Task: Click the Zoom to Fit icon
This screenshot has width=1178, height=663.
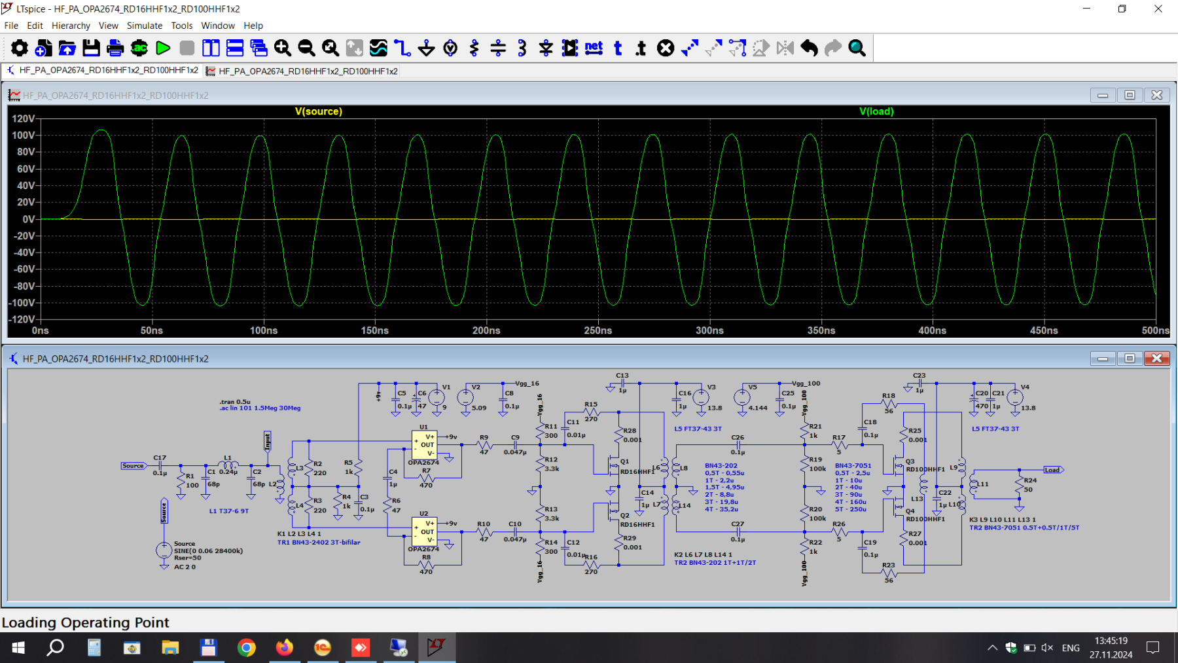Action: [330, 48]
